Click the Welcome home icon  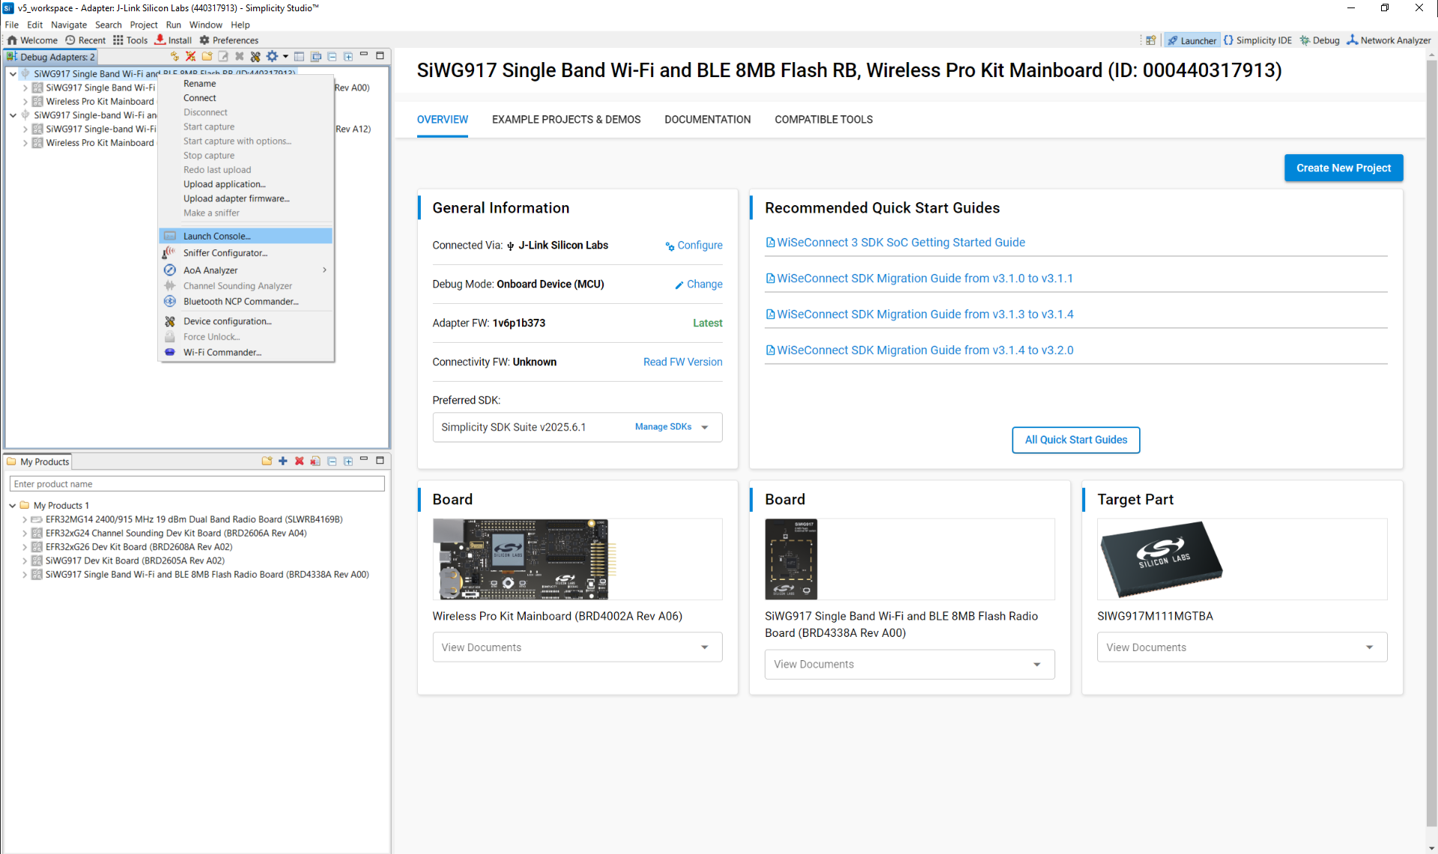12,40
